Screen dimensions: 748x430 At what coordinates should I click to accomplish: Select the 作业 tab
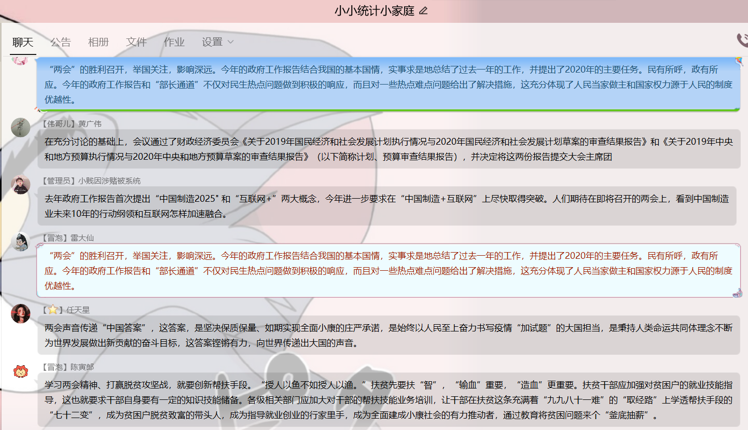[x=174, y=42]
